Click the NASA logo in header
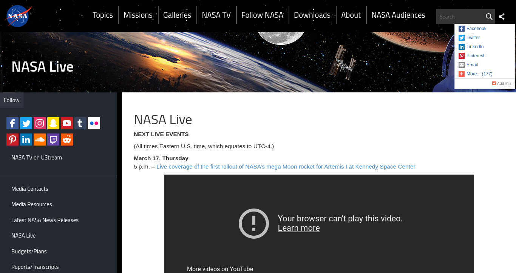The image size is (516, 273). click(x=19, y=16)
